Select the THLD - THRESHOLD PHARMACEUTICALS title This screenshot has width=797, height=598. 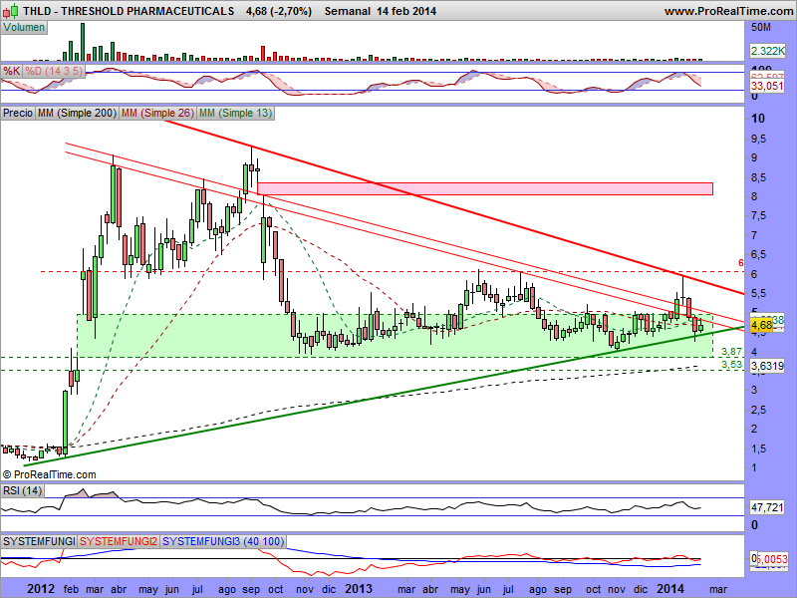tap(129, 11)
